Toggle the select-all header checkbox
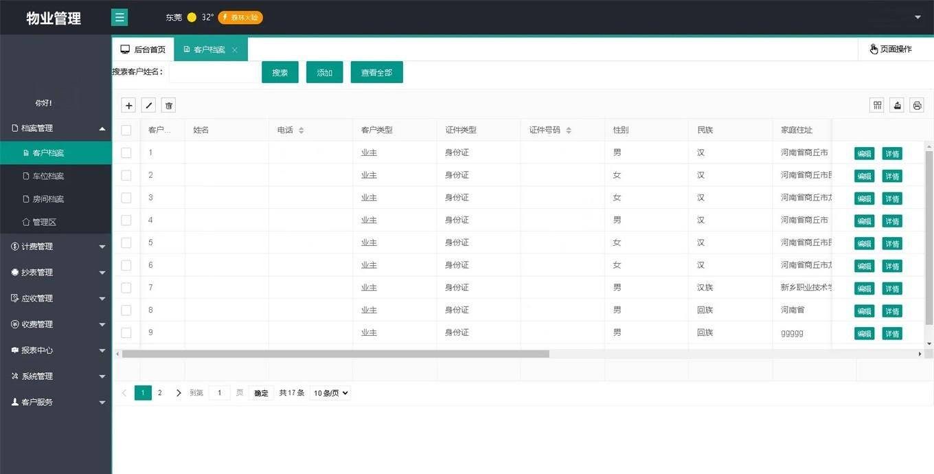934x474 pixels. click(x=126, y=130)
